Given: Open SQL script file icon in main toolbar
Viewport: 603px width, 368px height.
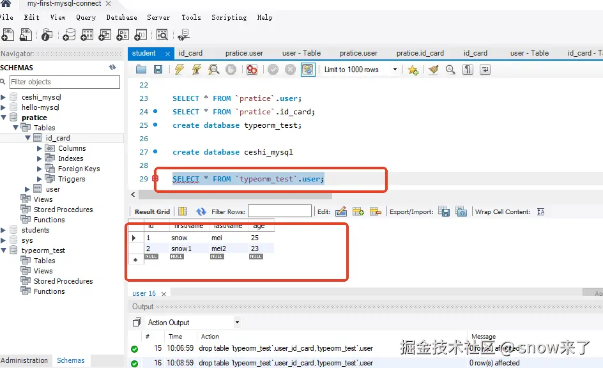Looking at the screenshot, I should [26, 34].
